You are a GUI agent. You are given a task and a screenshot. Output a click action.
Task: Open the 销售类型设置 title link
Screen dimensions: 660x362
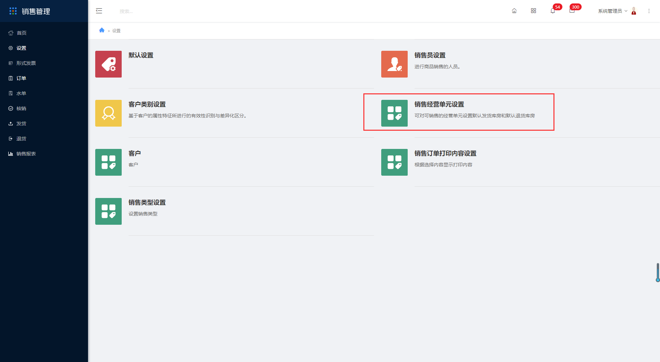[x=147, y=202]
